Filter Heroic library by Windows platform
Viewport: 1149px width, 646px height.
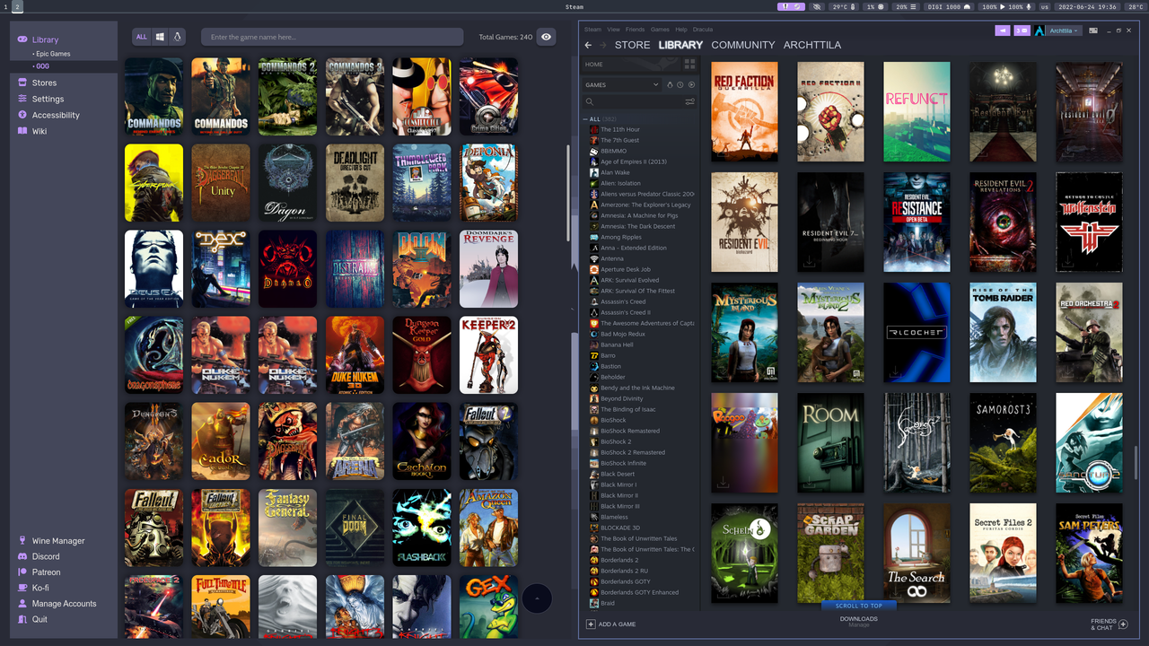click(x=160, y=37)
